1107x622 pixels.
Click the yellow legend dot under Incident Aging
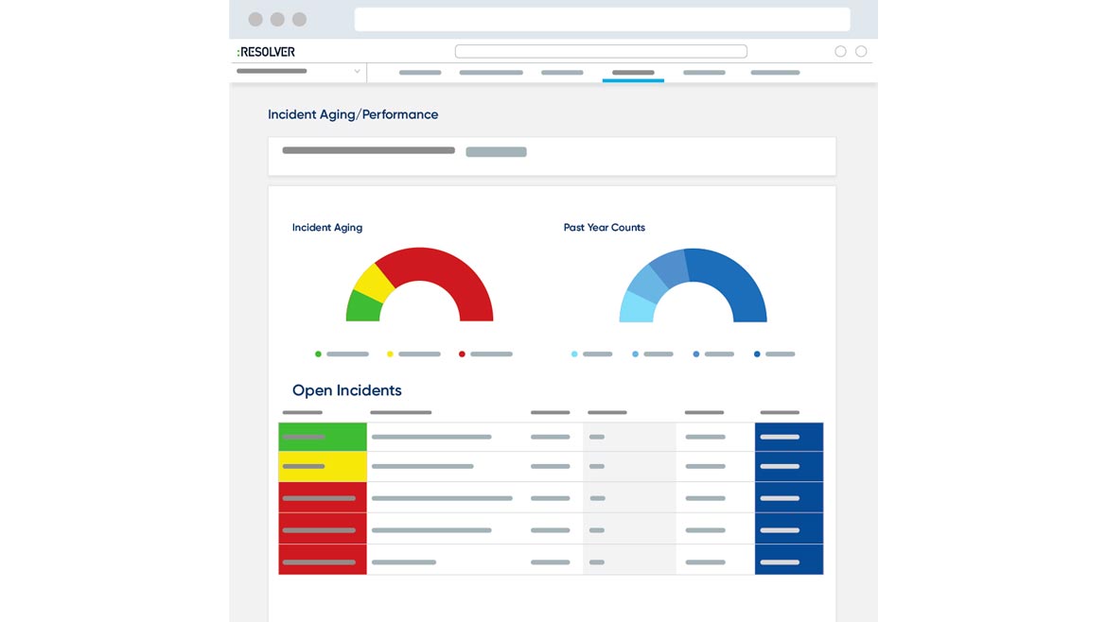coord(390,354)
